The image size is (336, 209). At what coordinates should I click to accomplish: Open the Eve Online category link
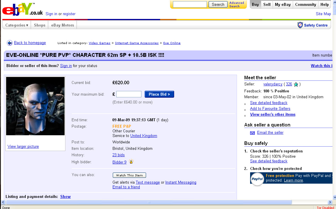[x=172, y=43]
